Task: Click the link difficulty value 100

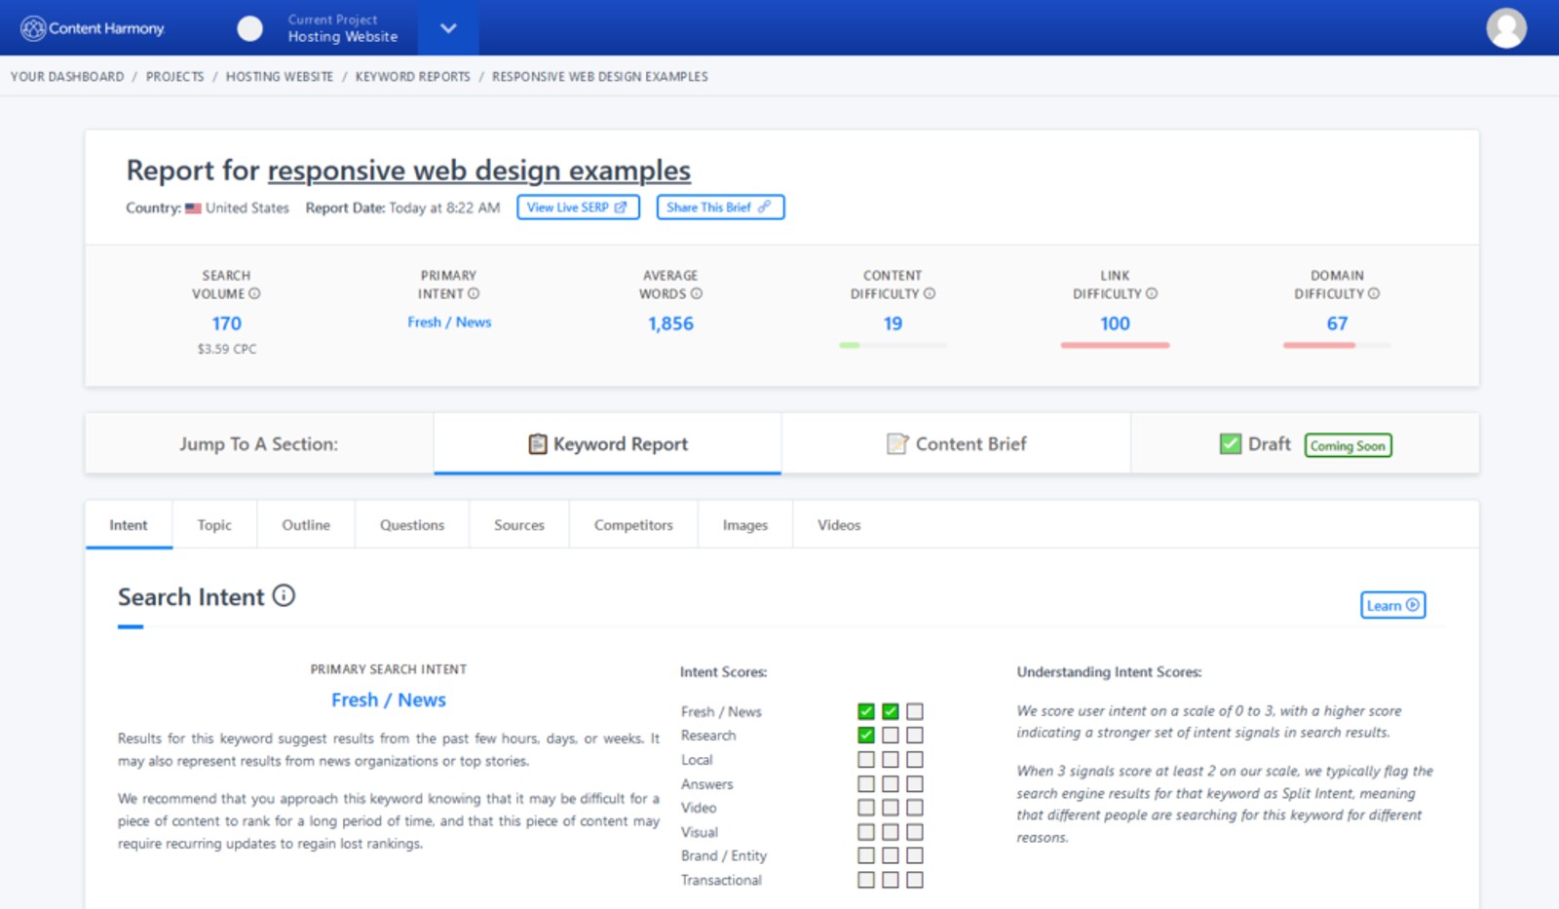Action: pyautogui.click(x=1116, y=323)
